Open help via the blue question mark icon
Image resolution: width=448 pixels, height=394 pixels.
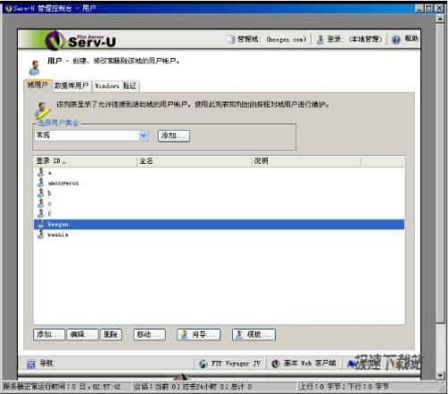(396, 39)
